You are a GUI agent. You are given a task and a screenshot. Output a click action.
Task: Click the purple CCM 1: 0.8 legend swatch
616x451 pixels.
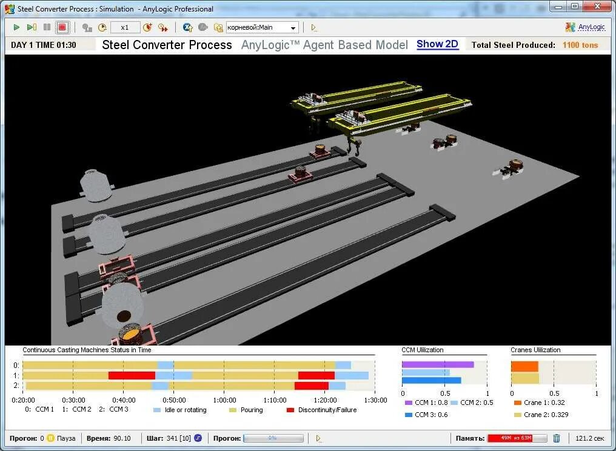coord(408,403)
